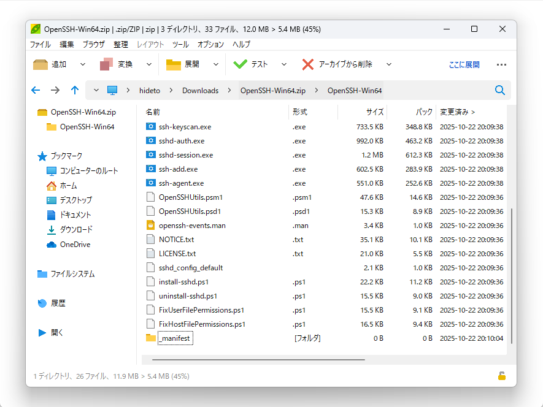This screenshot has height=407, width=543.
Task: Click the chevron after Downloads in breadcrumb
Action: [229, 90]
